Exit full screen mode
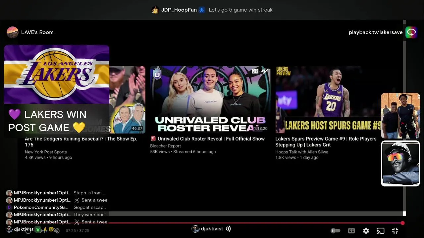The height and width of the screenshot is (238, 424). 395,231
